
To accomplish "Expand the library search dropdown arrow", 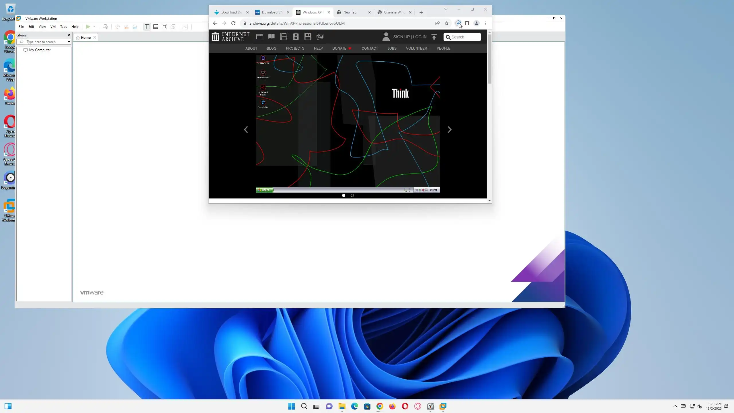I will (69, 42).
